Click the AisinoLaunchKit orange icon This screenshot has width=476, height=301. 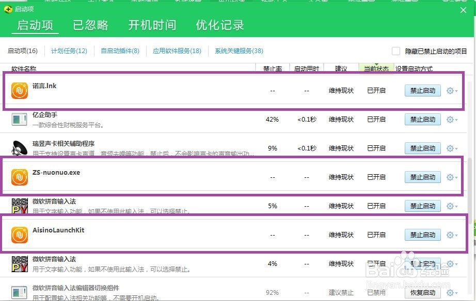click(20, 235)
